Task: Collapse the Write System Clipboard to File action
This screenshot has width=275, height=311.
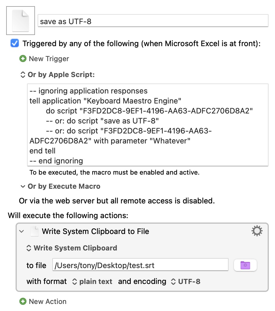Action: pos(21,231)
